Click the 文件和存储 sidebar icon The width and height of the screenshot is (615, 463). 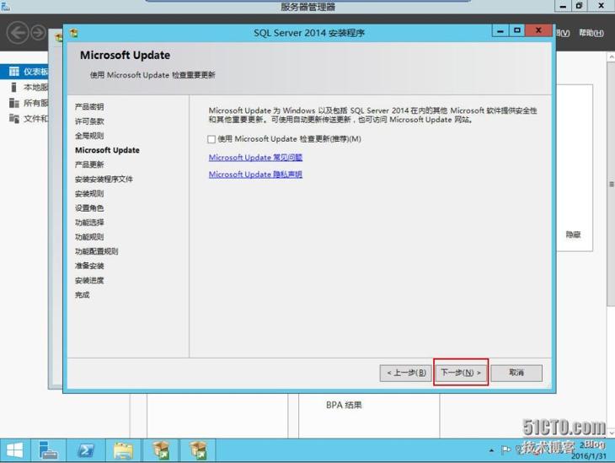click(14, 119)
